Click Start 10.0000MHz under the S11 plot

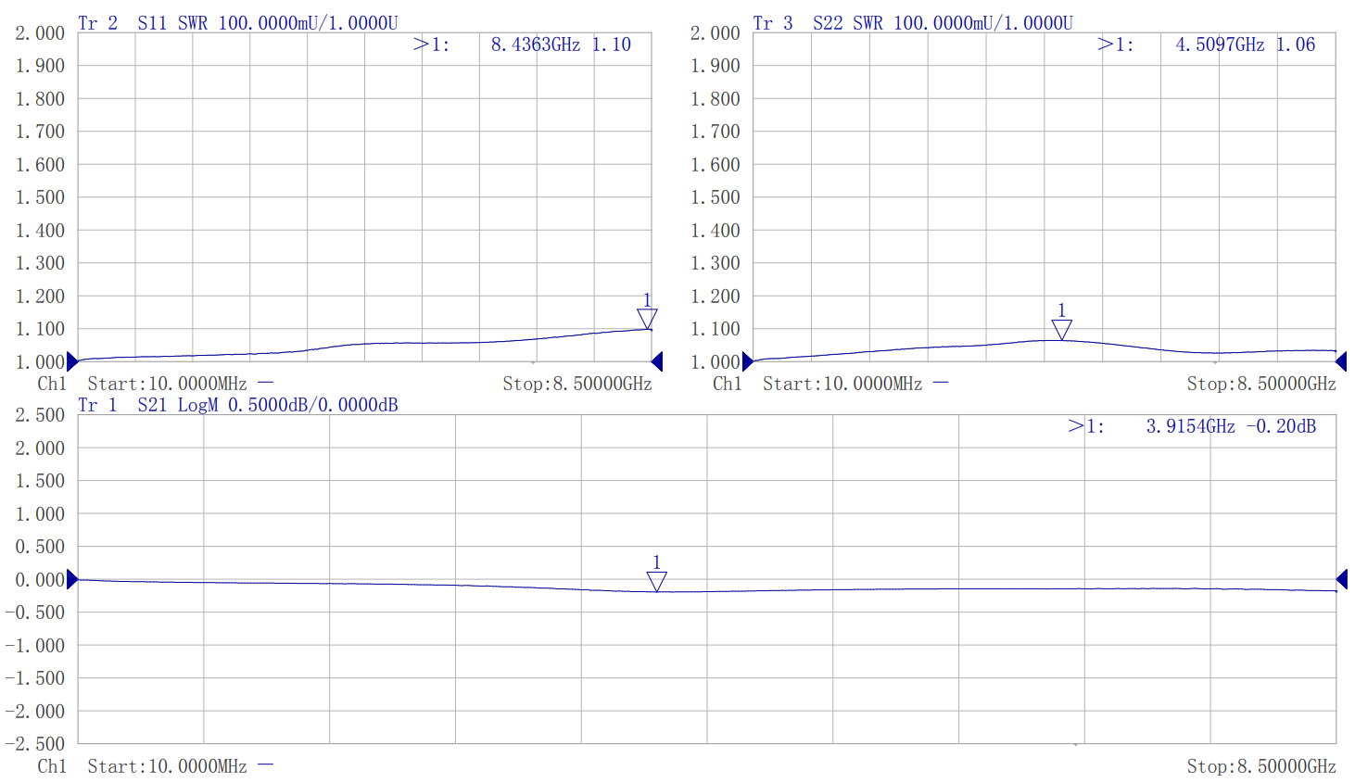[167, 384]
